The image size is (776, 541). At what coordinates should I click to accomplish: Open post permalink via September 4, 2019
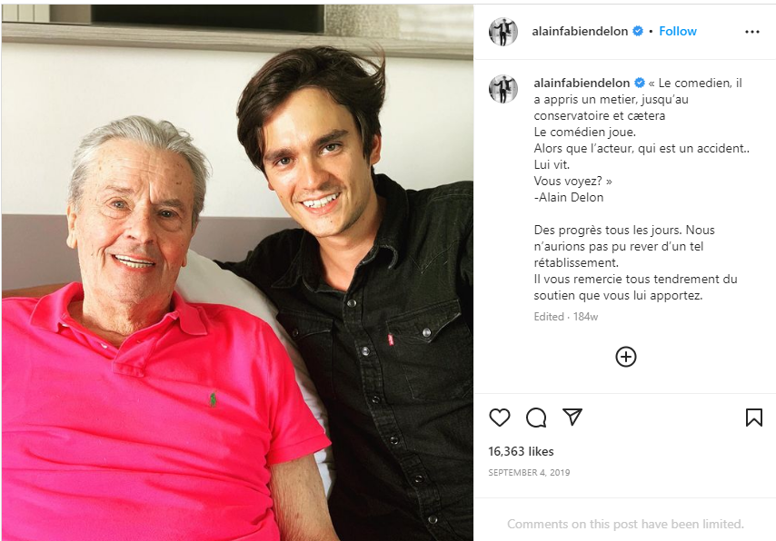(529, 472)
